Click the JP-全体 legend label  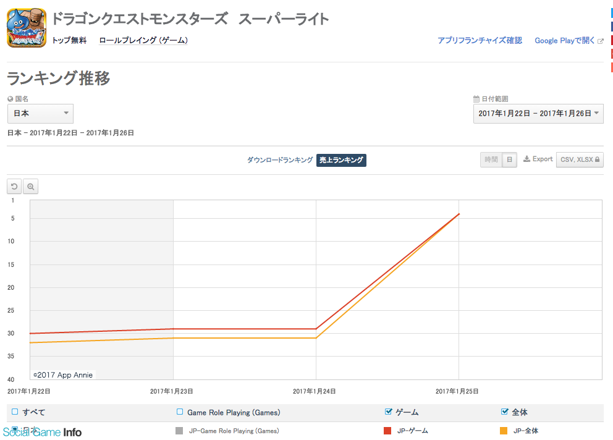[x=526, y=431]
